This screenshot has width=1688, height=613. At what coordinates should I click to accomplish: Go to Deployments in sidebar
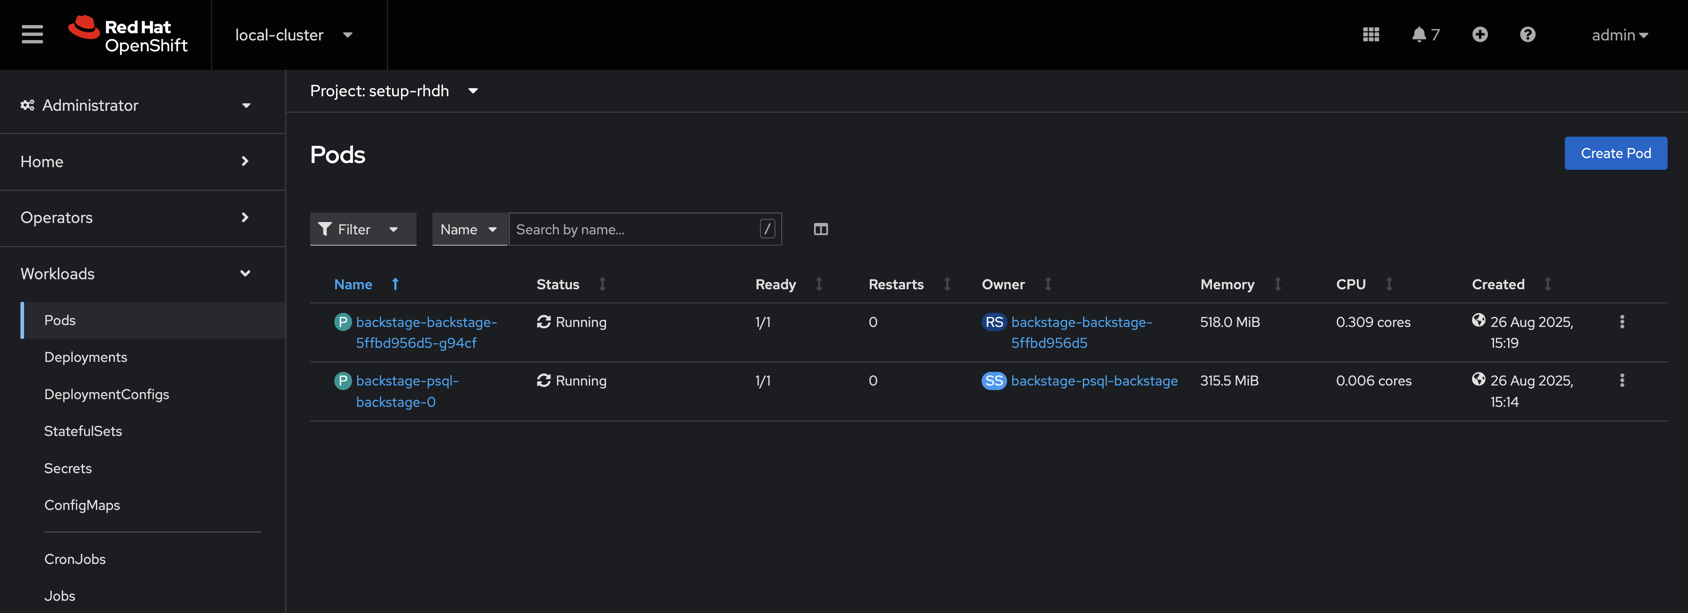(x=86, y=358)
